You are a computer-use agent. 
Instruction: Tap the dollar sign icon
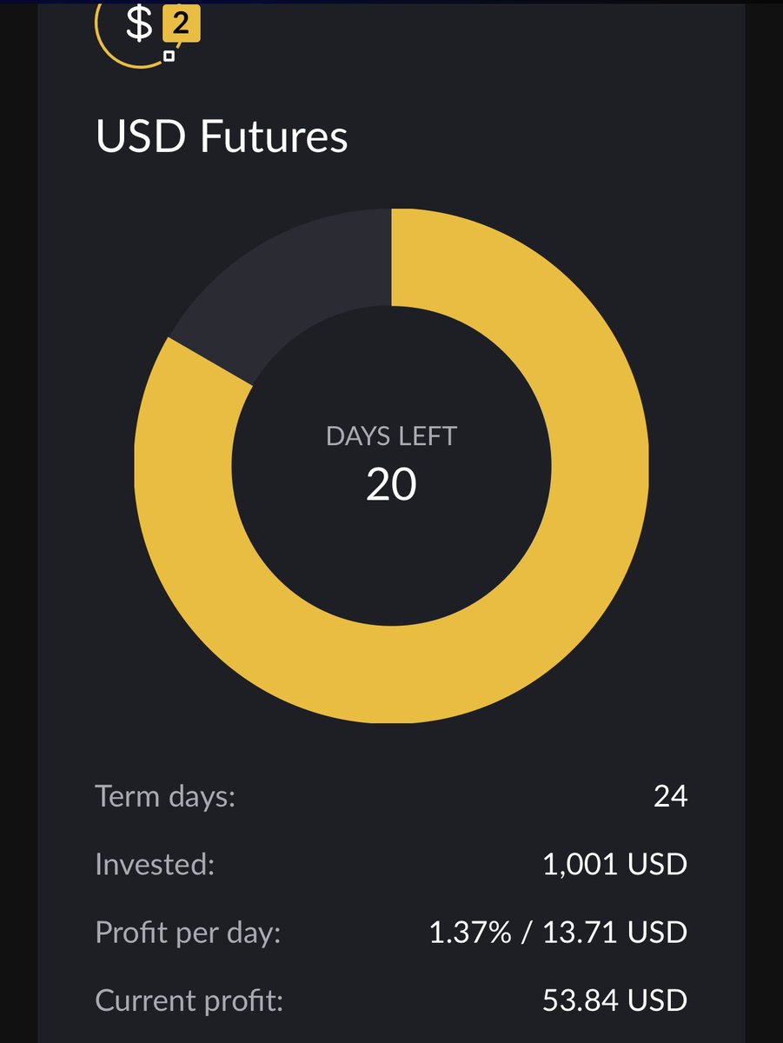[139, 24]
